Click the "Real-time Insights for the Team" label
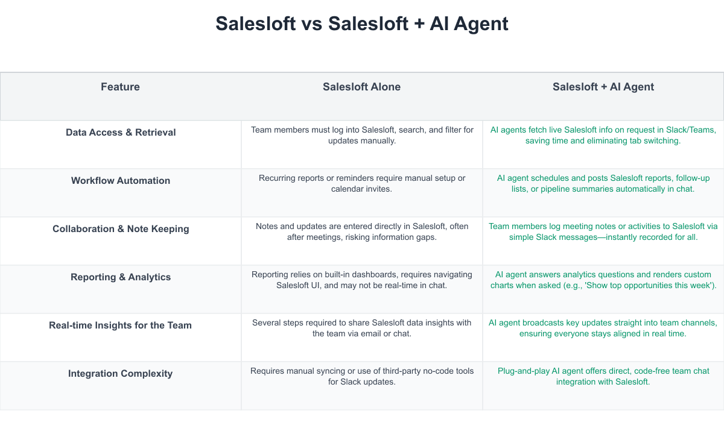Image resolution: width=724 pixels, height=434 pixels. (x=121, y=325)
